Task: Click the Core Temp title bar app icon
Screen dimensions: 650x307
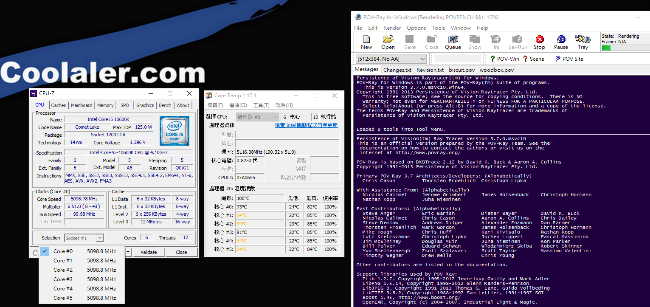Action: coord(209,96)
